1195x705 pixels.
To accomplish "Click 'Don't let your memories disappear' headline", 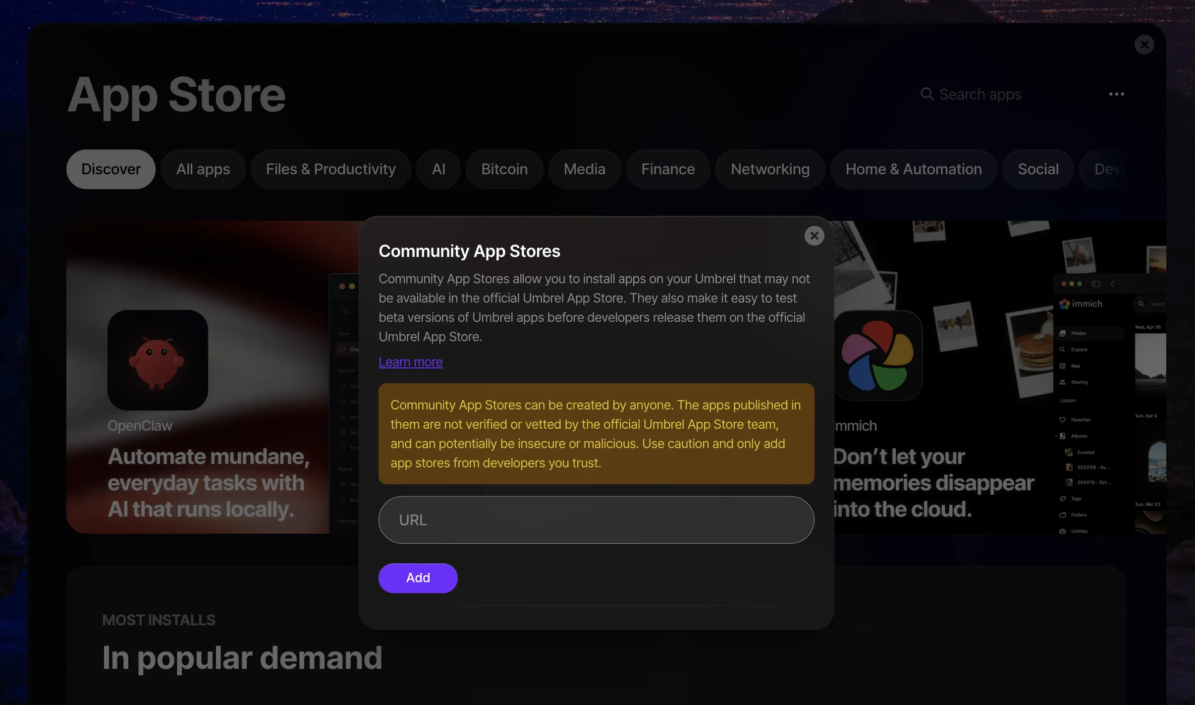I will point(934,483).
